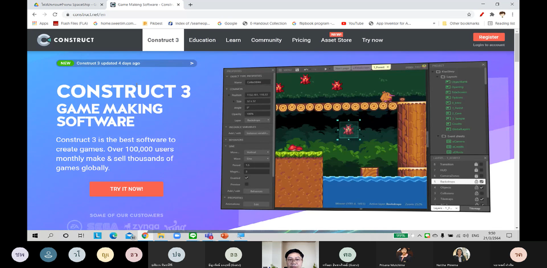Viewport: 547px width, 268px height.
Task: Open the Pikbest bookmark
Action: (153, 24)
